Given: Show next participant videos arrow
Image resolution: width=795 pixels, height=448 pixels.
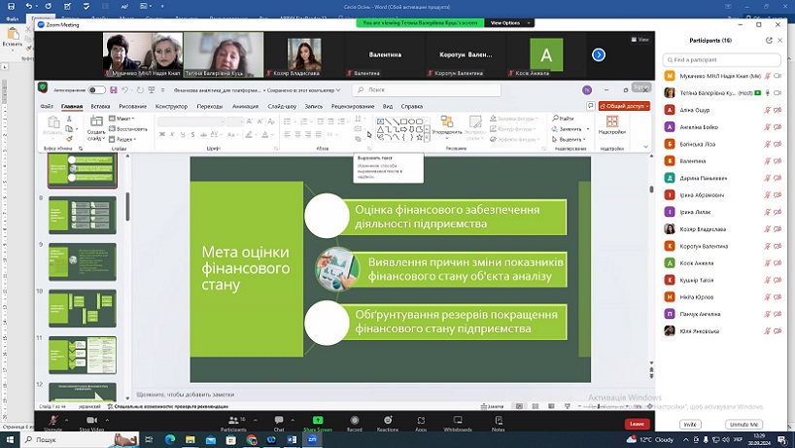Looking at the screenshot, I should [x=599, y=54].
